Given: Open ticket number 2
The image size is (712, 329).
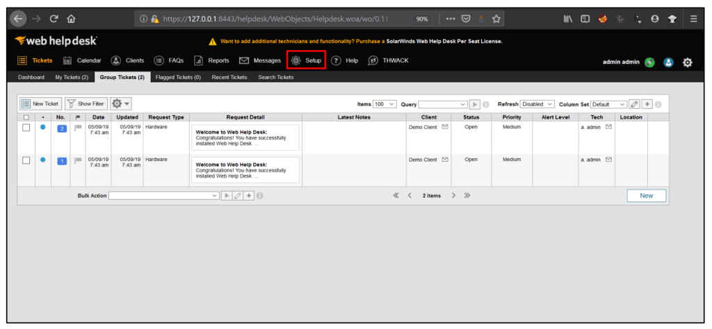Looking at the screenshot, I should coord(62,128).
